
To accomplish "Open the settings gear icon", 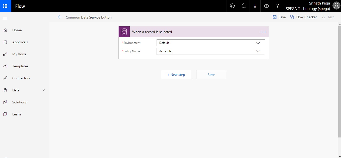I will coord(266,6).
